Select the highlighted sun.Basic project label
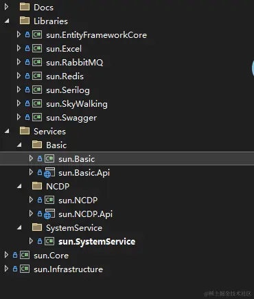 pyautogui.click(x=76, y=159)
